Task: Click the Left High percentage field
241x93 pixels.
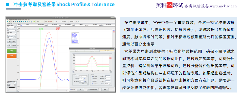Action: (x=107, y=76)
